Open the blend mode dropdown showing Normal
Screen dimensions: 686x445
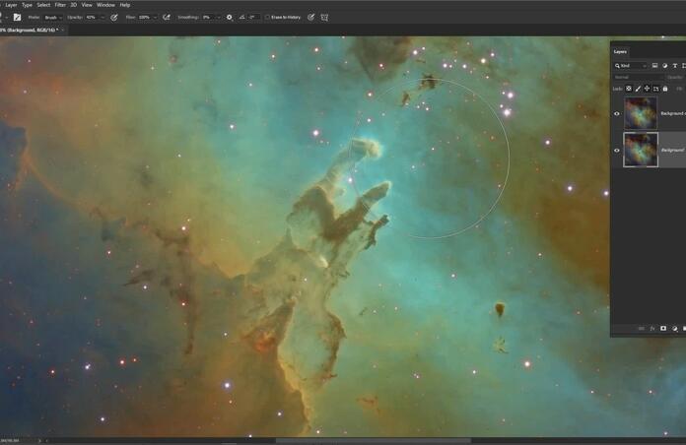coord(638,78)
